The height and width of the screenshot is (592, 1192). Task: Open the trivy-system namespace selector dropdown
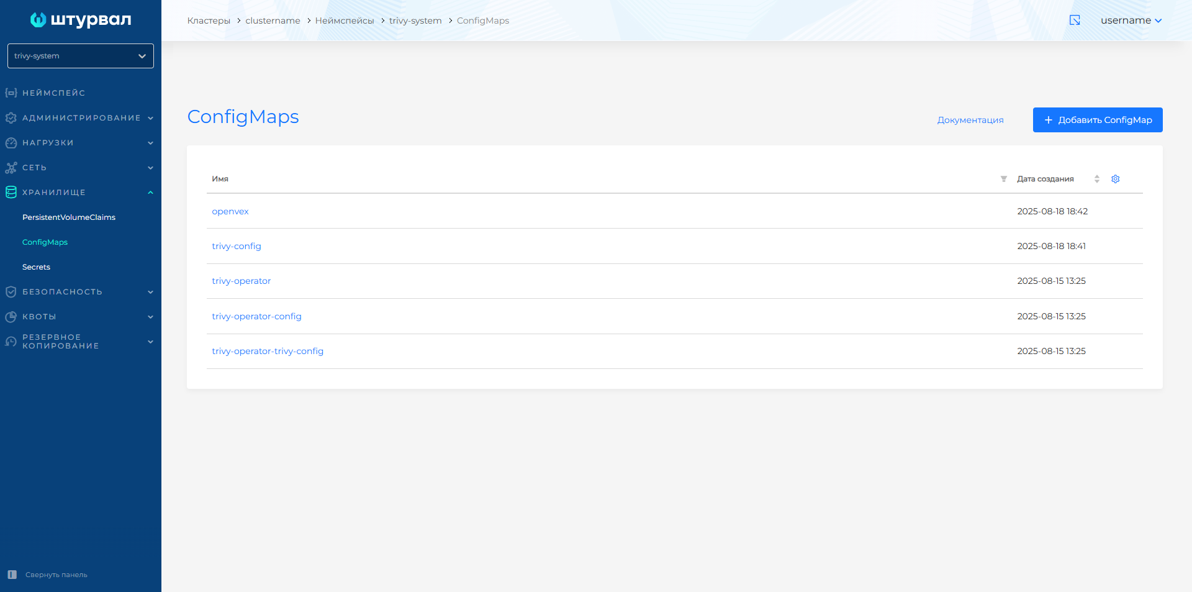point(81,56)
